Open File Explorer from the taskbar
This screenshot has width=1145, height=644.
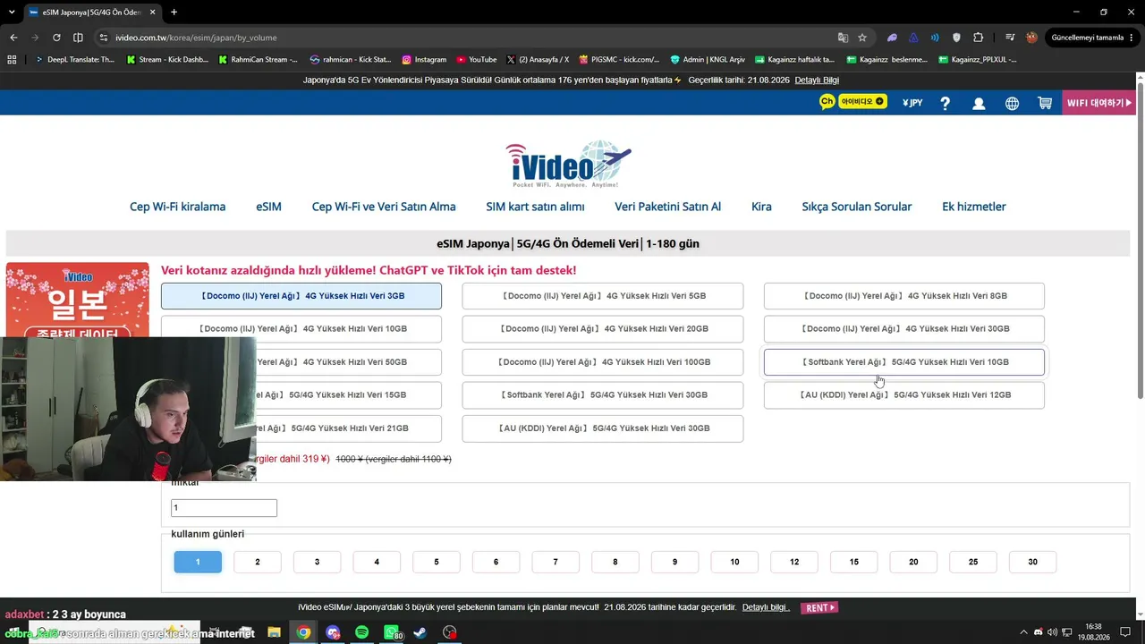coord(274,632)
